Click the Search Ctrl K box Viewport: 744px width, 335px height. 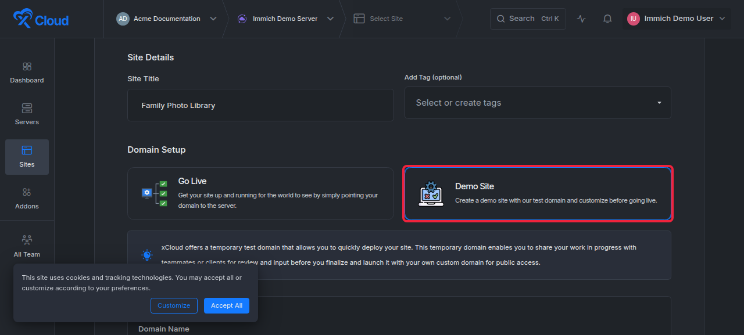pyautogui.click(x=528, y=19)
